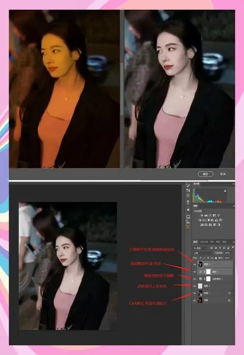Select the white mask of 选取颜色 1 layer
The image size is (244, 355).
click(208, 279)
